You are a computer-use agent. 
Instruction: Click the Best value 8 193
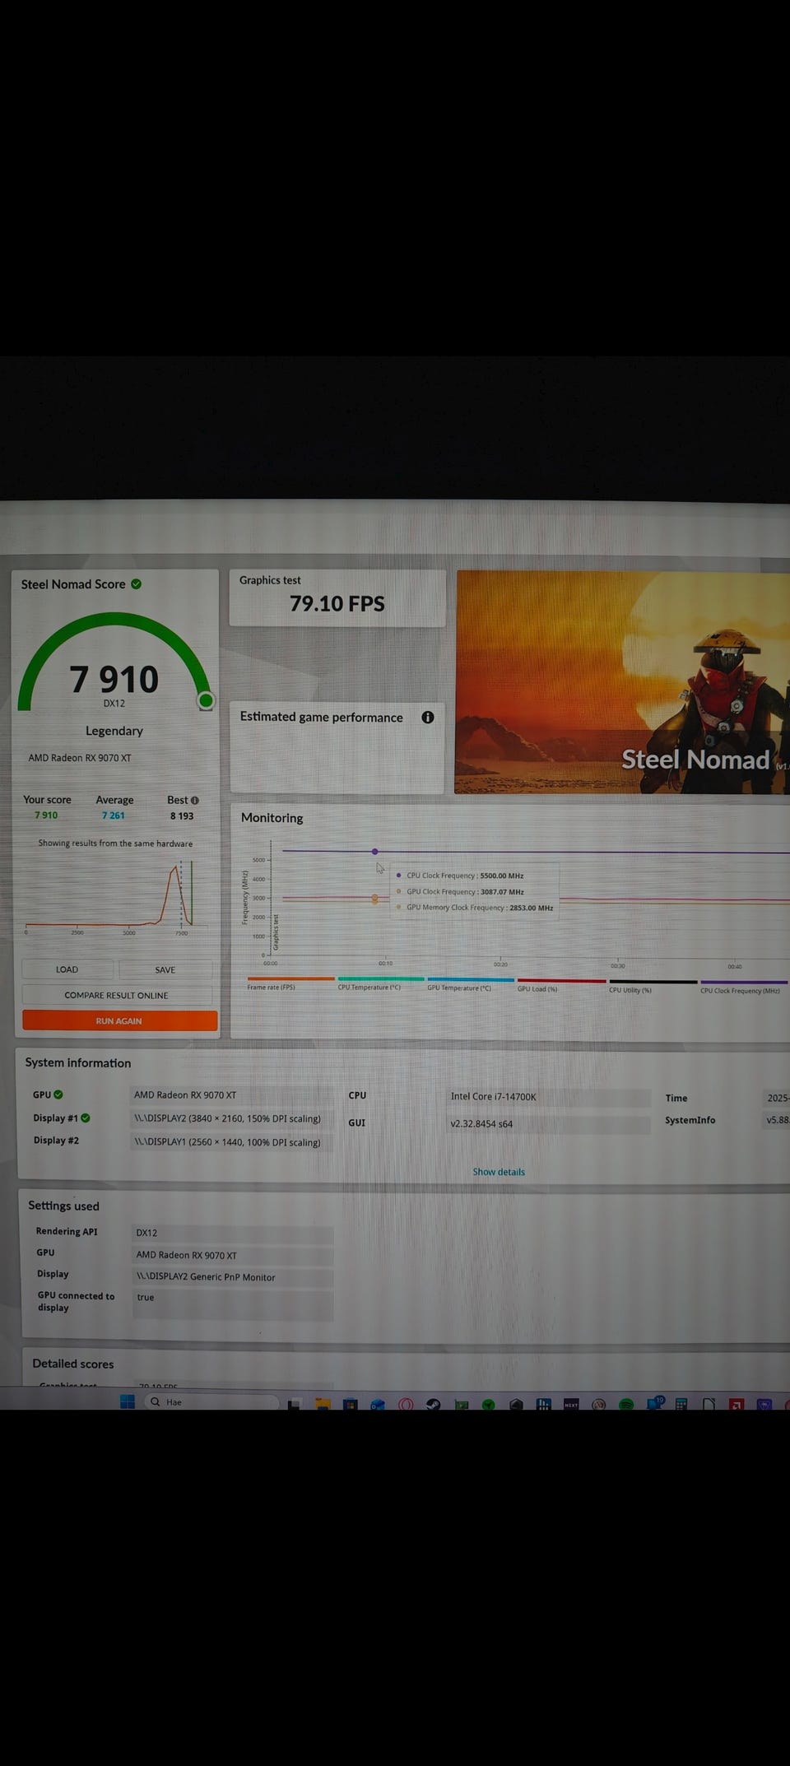coord(182,816)
